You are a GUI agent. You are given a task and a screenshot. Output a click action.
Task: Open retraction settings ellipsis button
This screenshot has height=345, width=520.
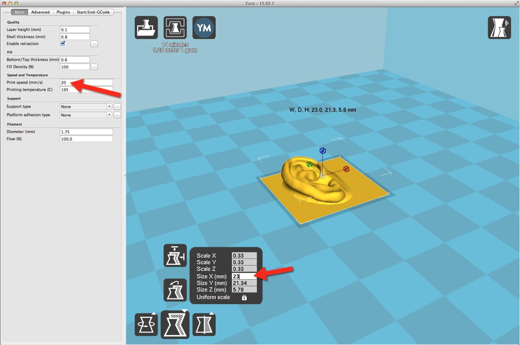click(94, 44)
